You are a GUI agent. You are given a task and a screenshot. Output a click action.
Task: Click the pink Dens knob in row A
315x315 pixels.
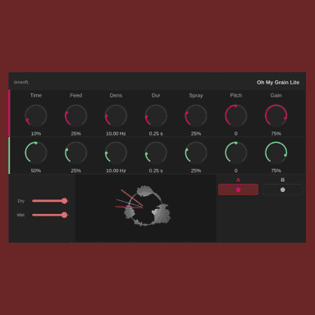tap(116, 116)
